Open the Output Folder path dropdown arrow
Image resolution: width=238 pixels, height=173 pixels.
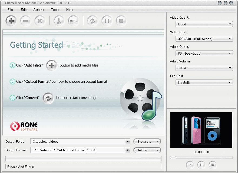coord(127,142)
